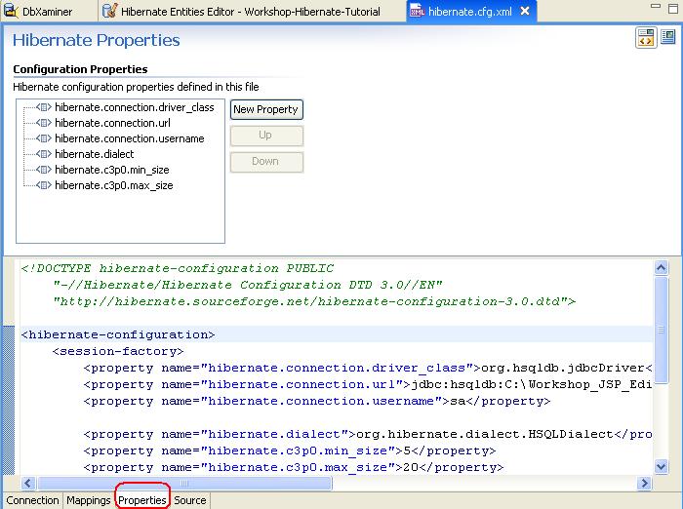Click the org.hsqldb.jdbcDriver source line

368,368
